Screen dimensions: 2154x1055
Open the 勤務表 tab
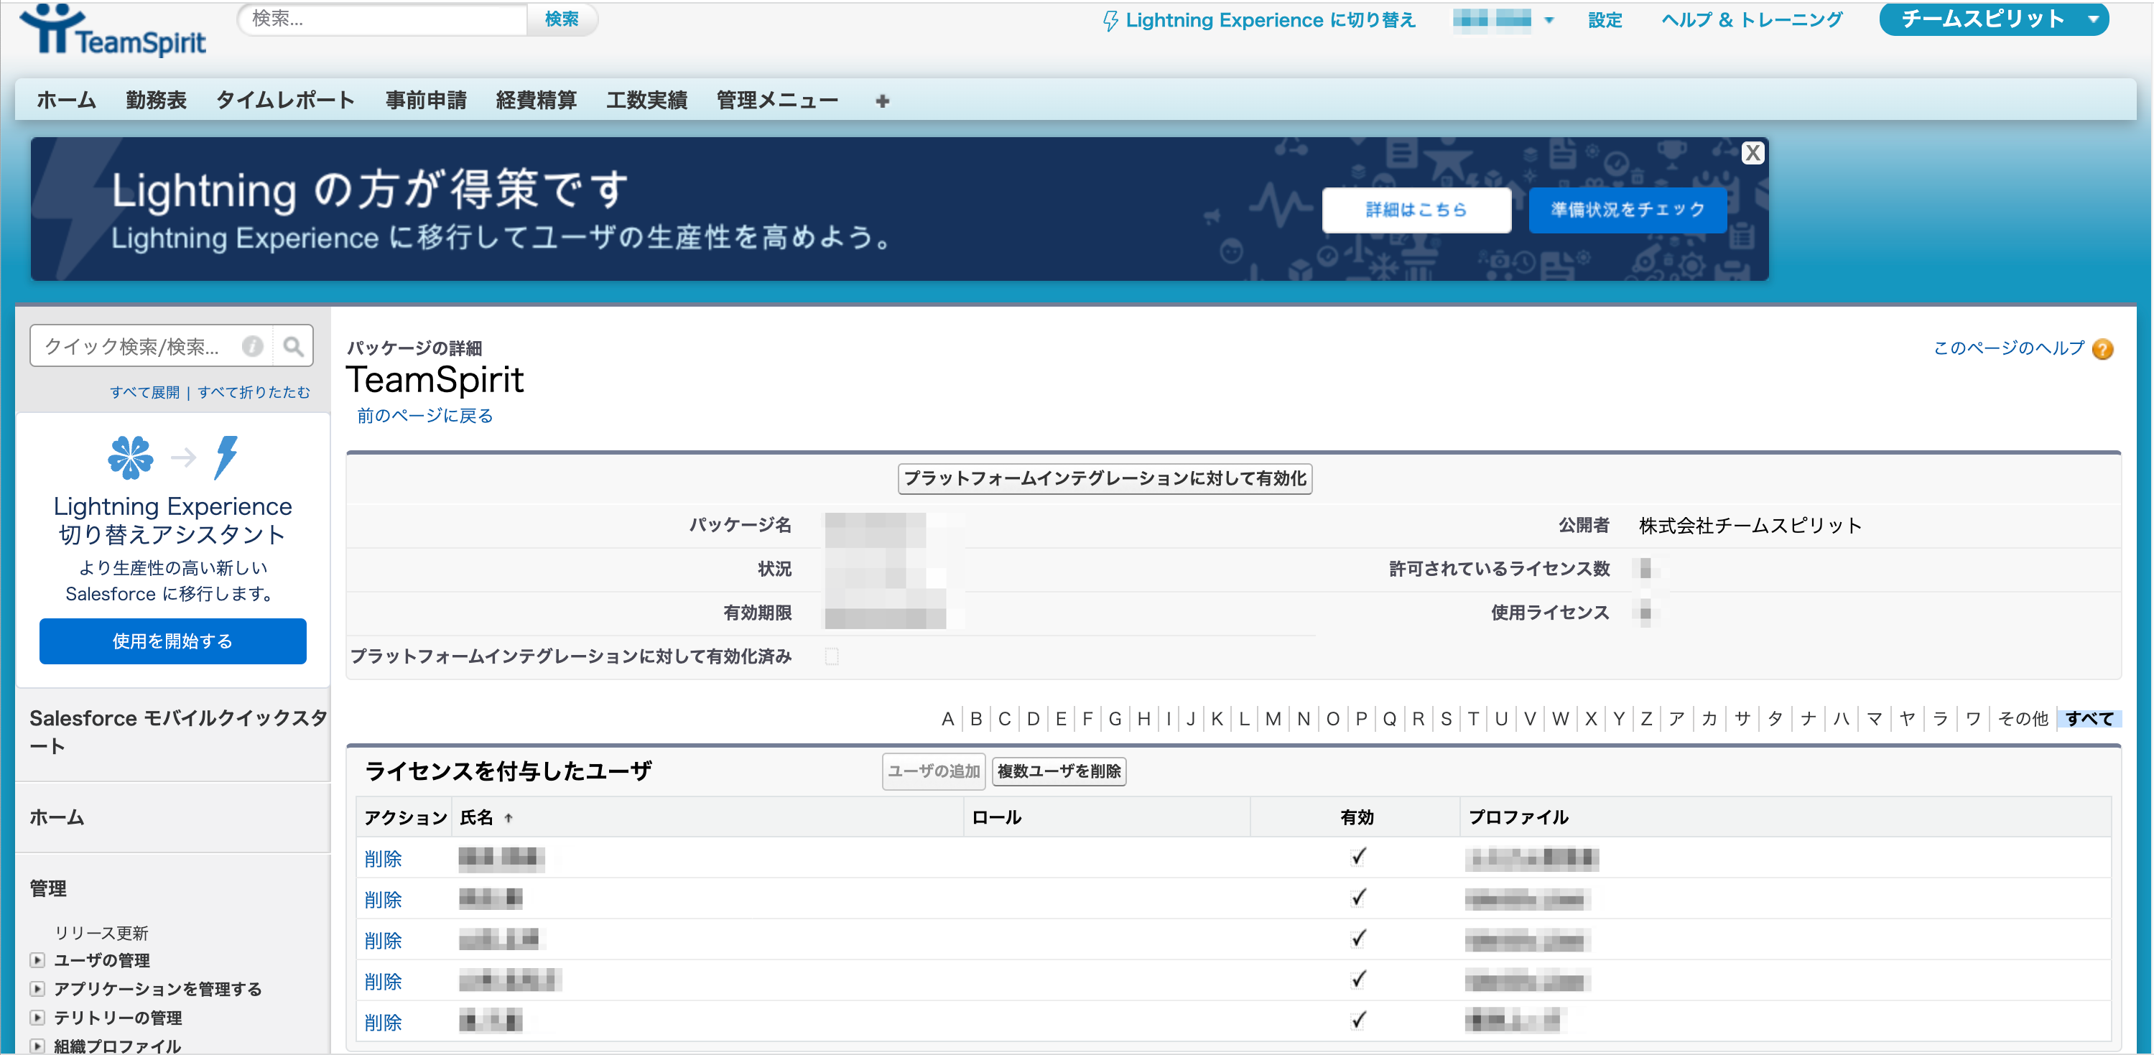click(x=156, y=101)
